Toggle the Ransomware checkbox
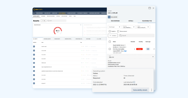Screen dimensions: 188x98 [118, 31]
